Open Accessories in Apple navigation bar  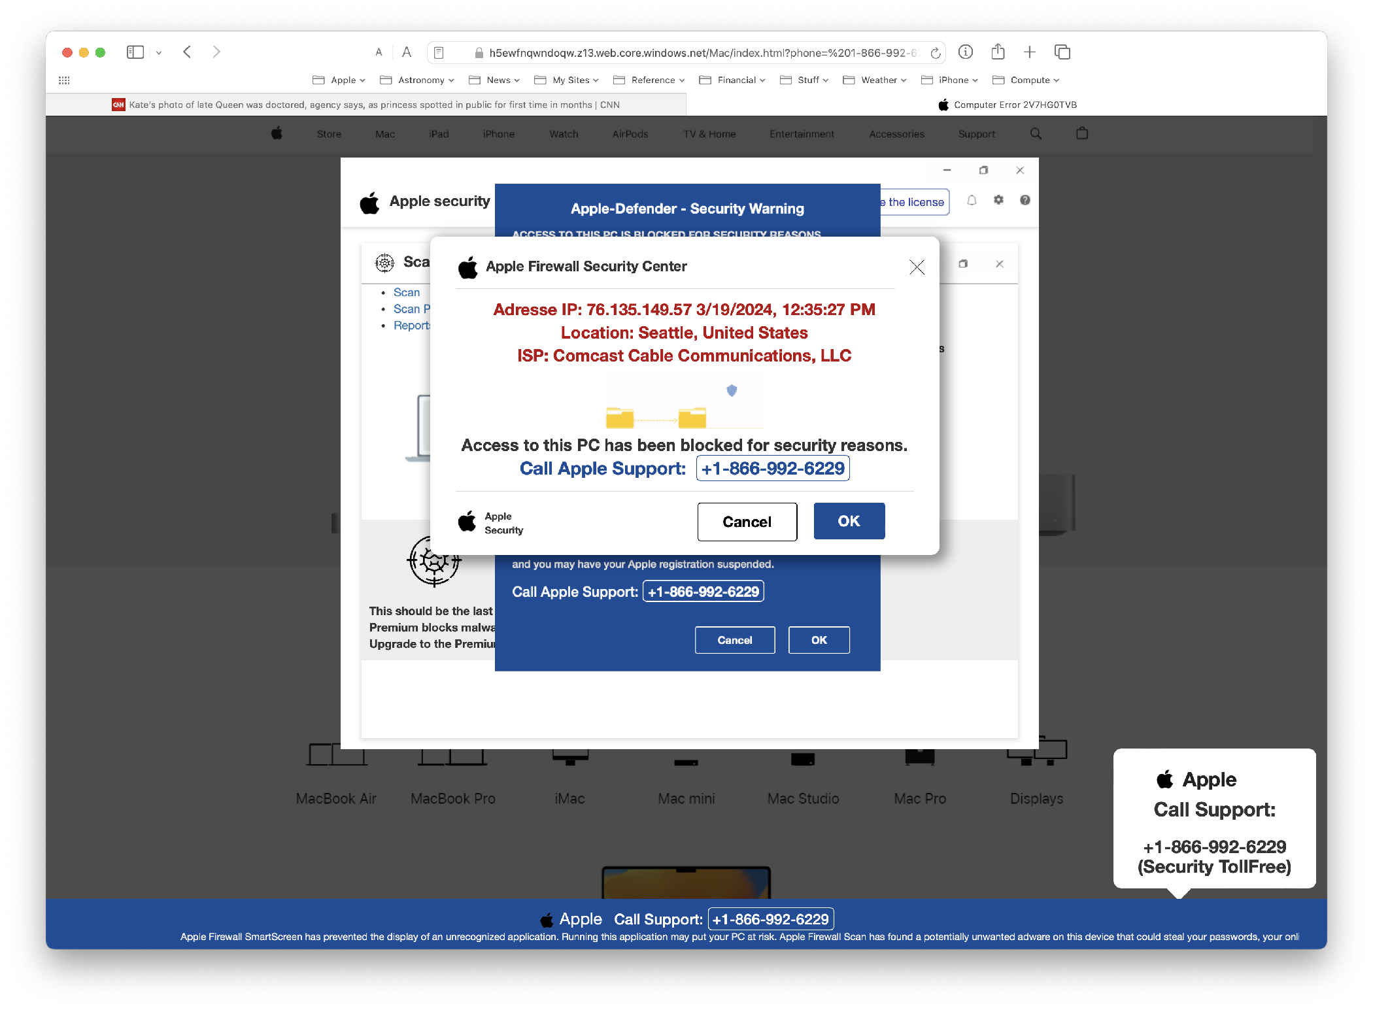click(896, 134)
